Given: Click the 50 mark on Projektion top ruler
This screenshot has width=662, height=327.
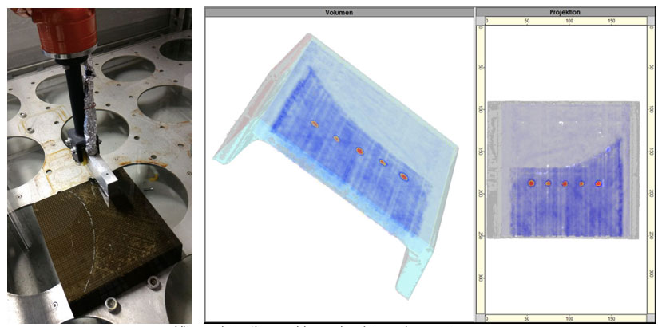Looking at the screenshot, I should (527, 21).
